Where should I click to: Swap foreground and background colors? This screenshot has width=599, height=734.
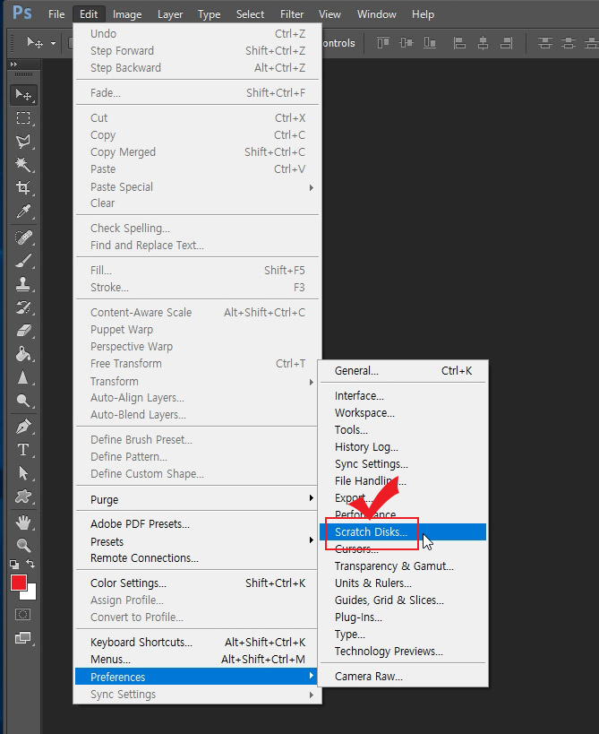(x=30, y=563)
